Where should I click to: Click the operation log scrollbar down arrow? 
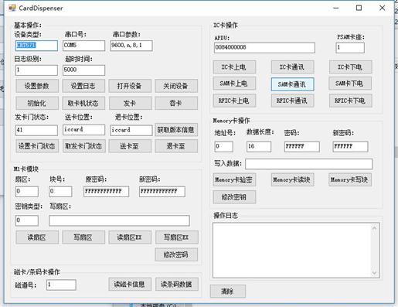click(374, 272)
